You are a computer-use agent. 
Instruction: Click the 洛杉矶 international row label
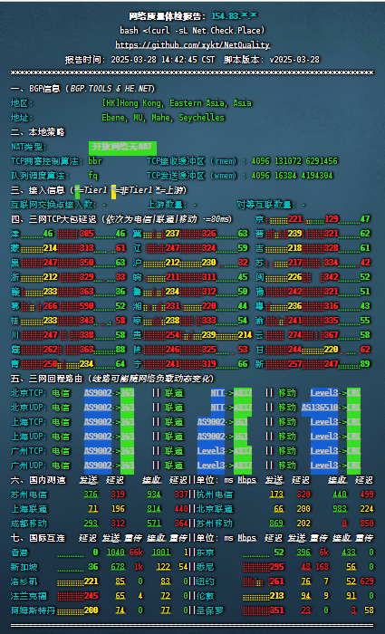pos(24,581)
